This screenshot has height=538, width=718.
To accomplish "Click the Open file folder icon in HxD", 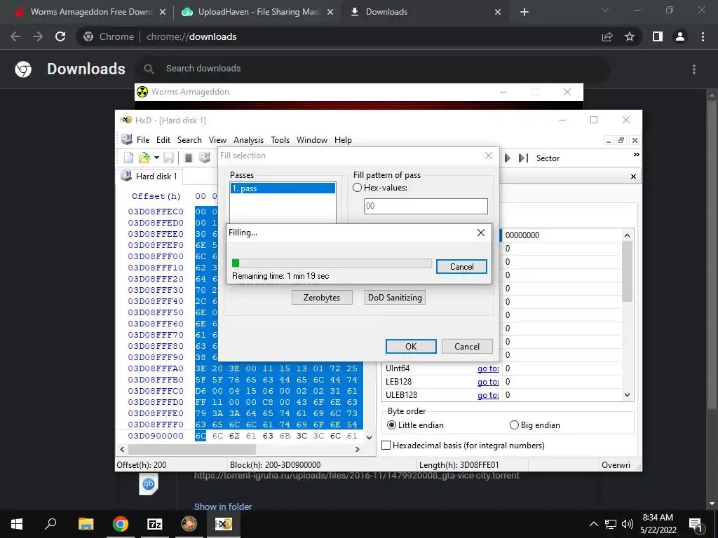I will (x=144, y=158).
